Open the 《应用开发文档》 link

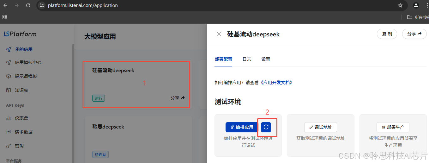point(276,83)
